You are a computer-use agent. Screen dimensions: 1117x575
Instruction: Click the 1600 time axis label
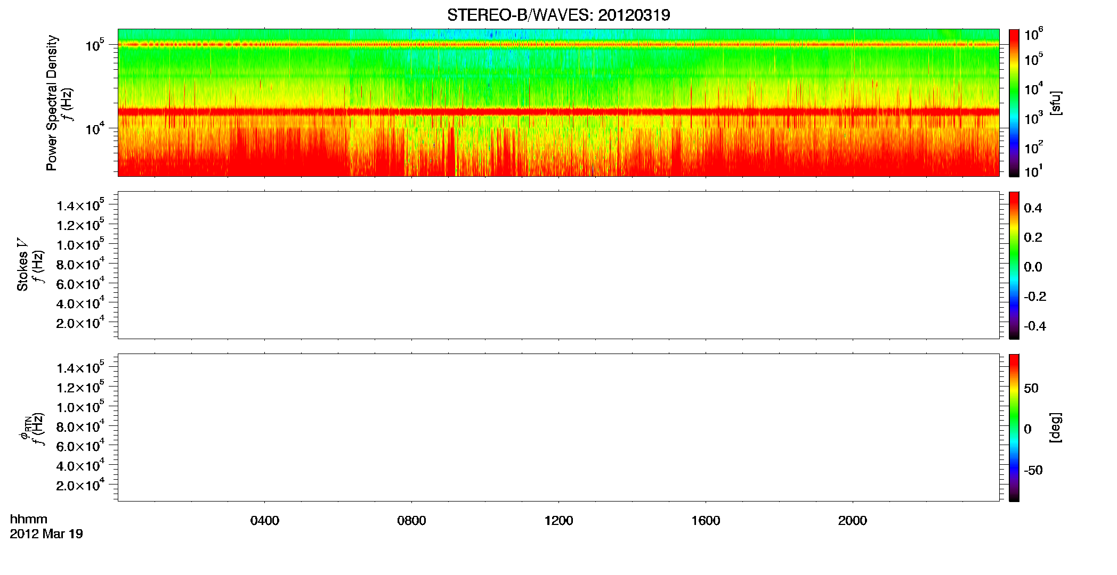[x=706, y=521]
